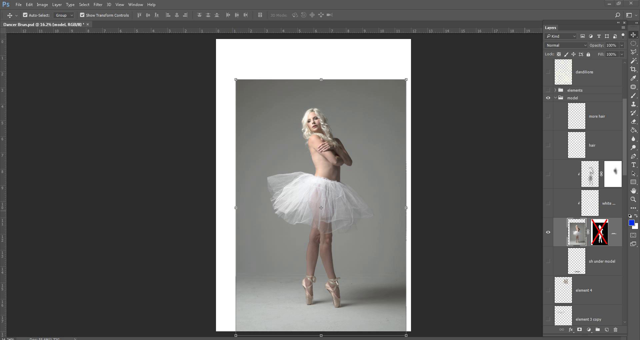
Task: Disable Show Transform Controls checkbox
Action: (x=82, y=15)
